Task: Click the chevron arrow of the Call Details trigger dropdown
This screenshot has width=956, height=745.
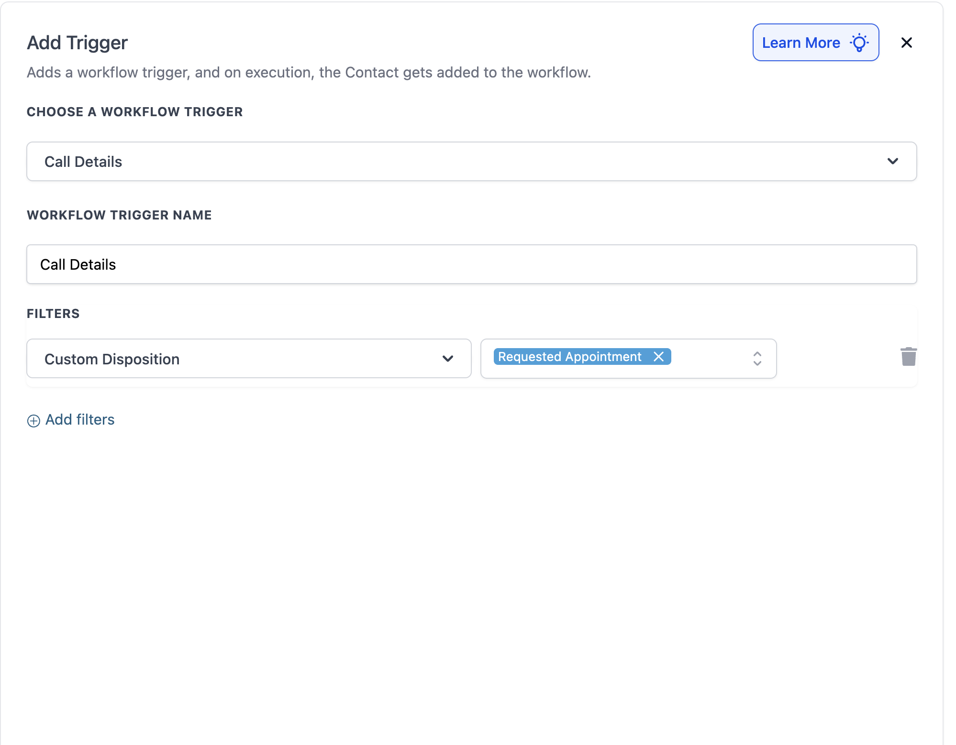Action: 892,162
